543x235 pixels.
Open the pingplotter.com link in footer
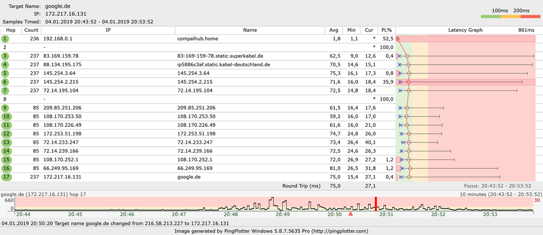(339, 231)
